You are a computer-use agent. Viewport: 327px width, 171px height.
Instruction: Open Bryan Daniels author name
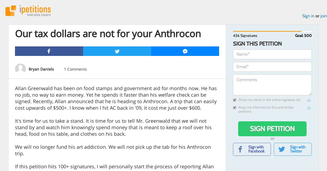pyautogui.click(x=41, y=69)
